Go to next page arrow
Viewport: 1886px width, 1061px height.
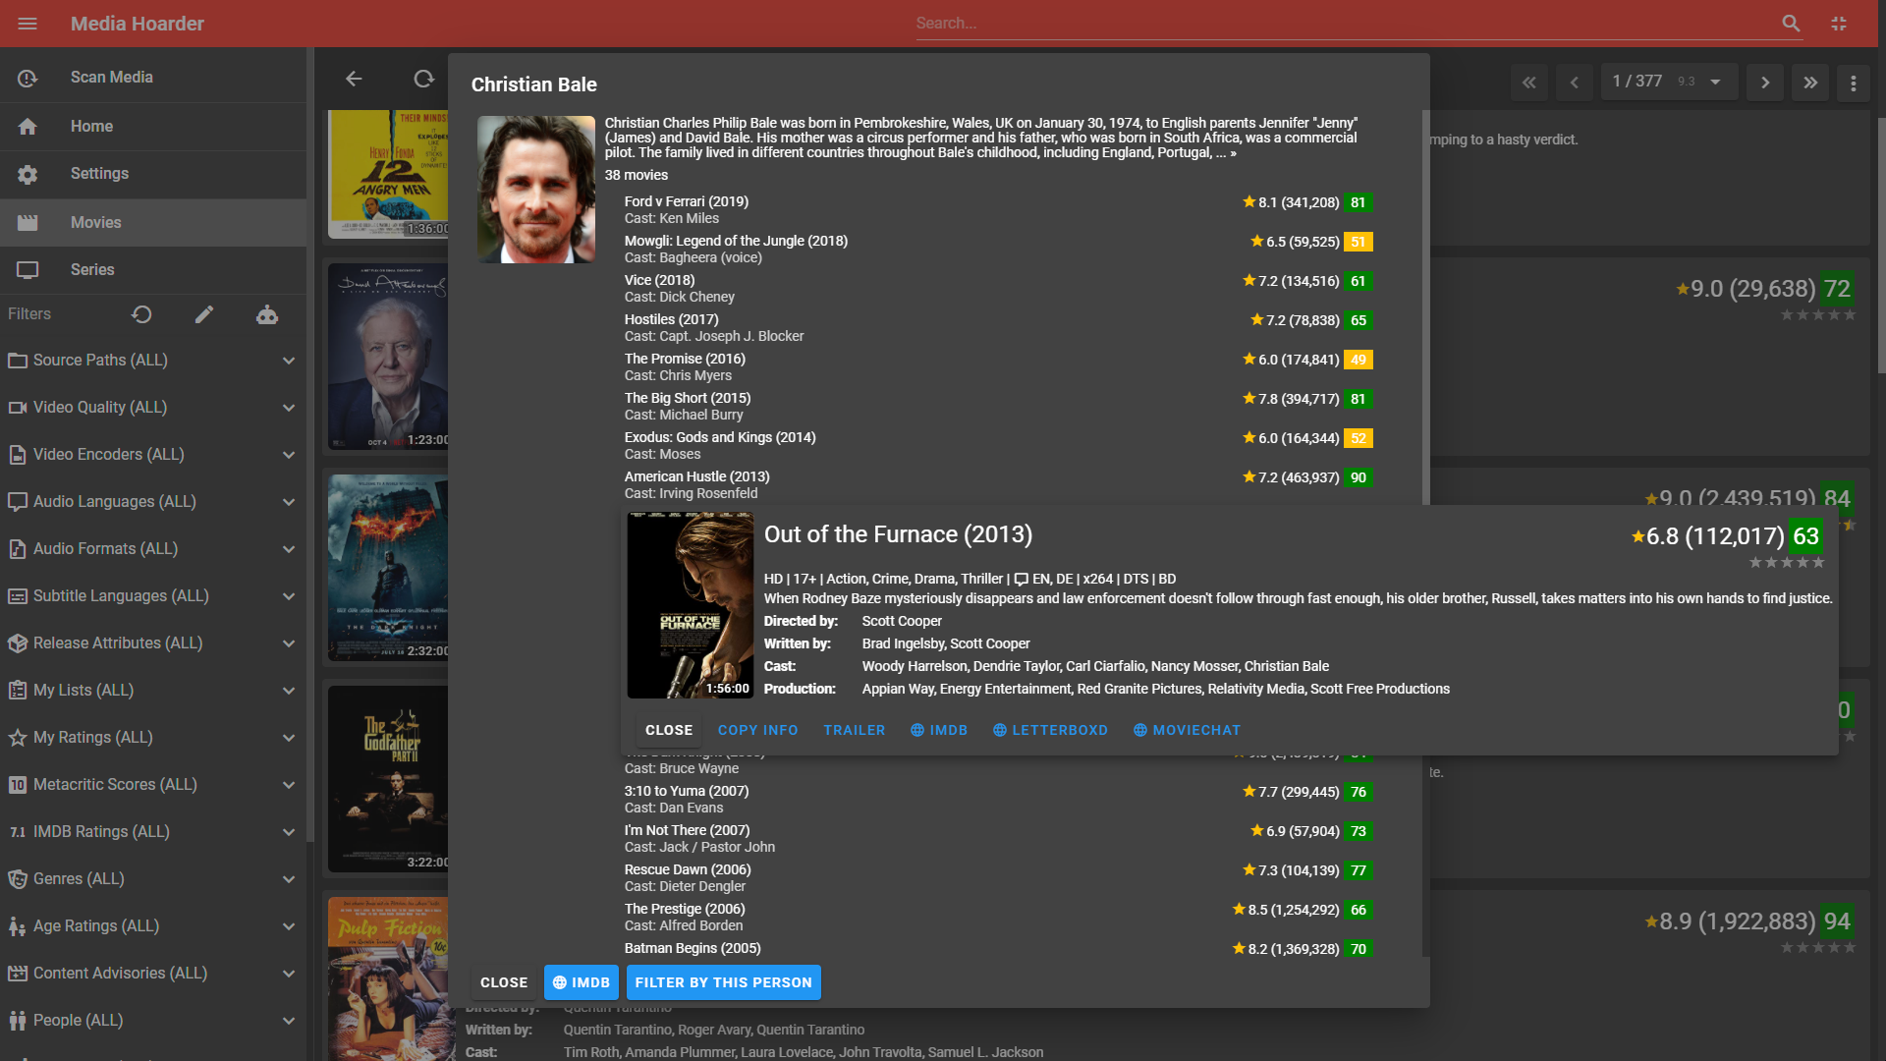tap(1765, 83)
